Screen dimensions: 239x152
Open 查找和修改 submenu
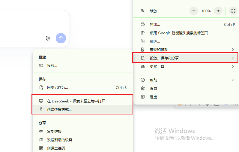(x=186, y=50)
